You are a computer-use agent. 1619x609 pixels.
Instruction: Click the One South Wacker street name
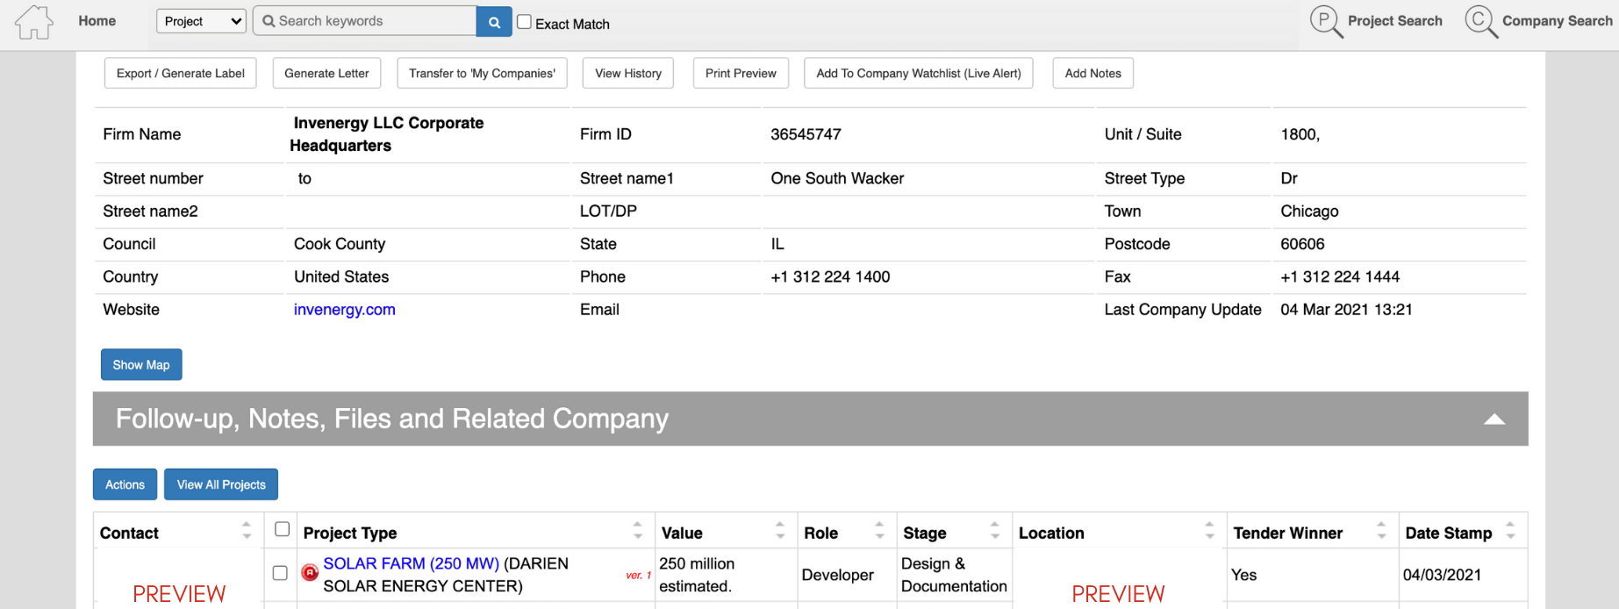pyautogui.click(x=837, y=178)
